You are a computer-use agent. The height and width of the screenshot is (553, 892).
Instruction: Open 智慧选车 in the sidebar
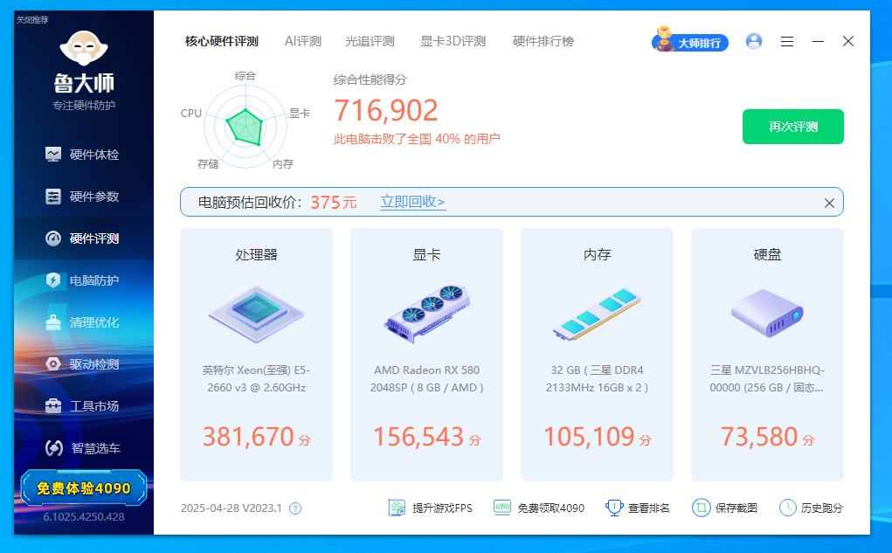pyautogui.click(x=84, y=448)
